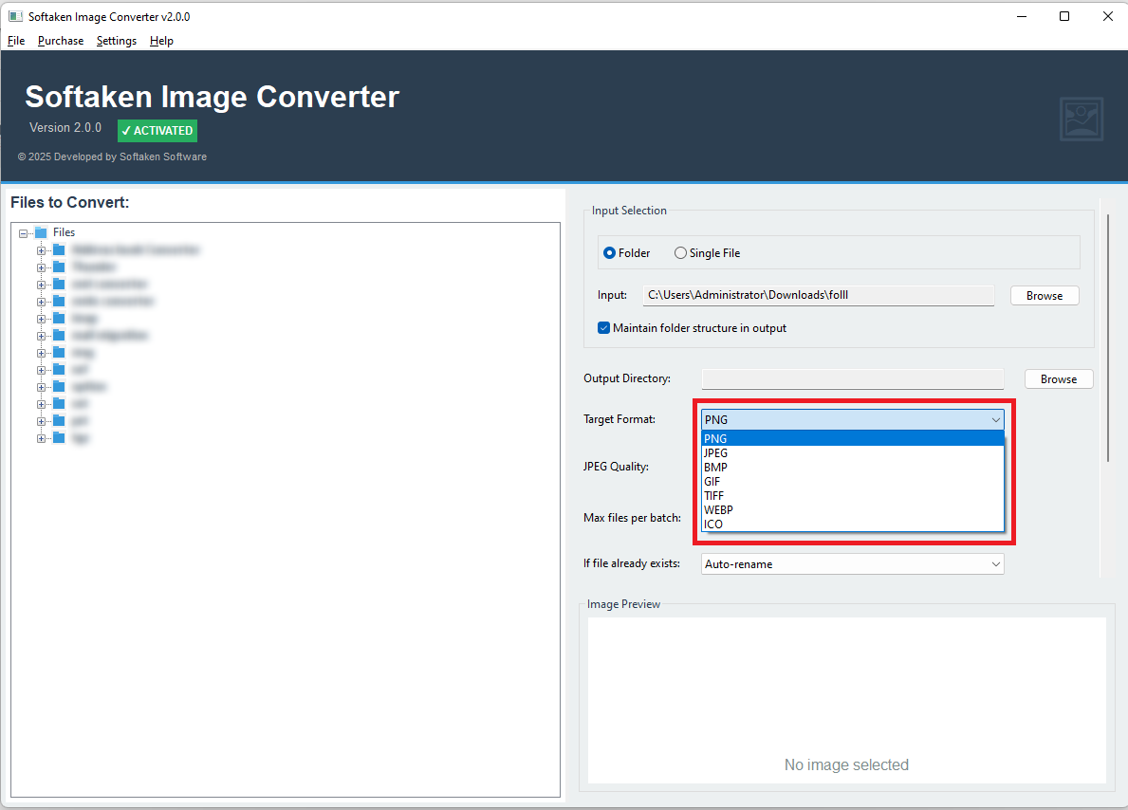Click Browse beside the Input field
The height and width of the screenshot is (810, 1128).
(1044, 296)
